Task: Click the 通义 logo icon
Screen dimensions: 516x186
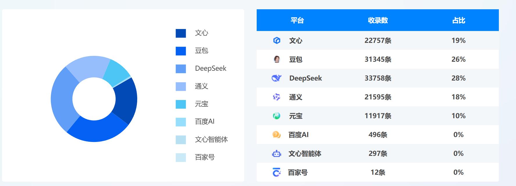Action: tap(276, 97)
